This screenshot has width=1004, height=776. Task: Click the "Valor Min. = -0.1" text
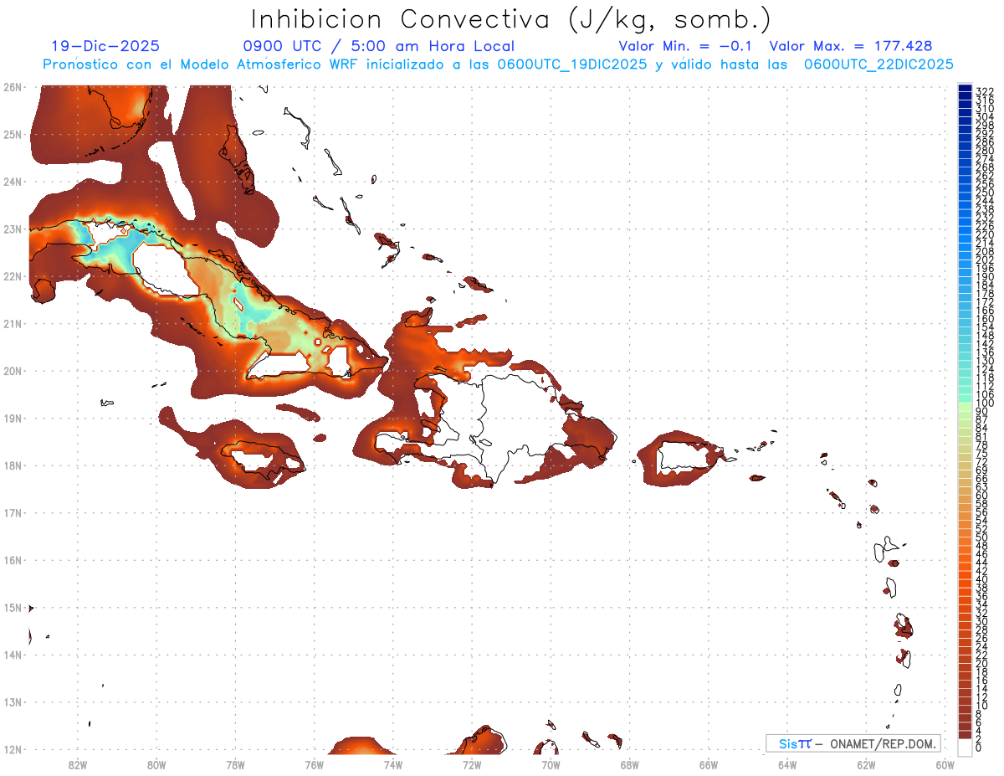point(686,47)
